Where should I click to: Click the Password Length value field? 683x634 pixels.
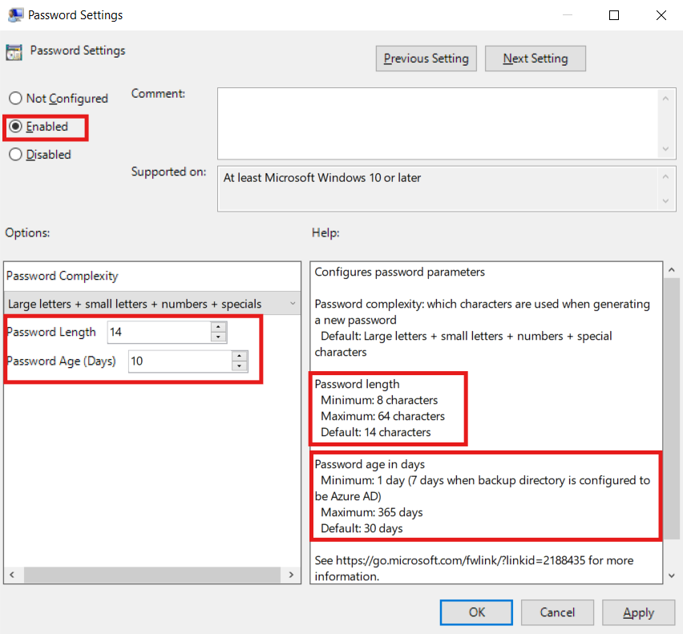[158, 332]
